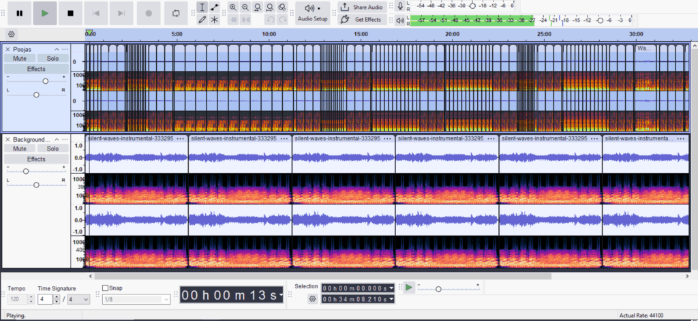Click the Zoom In magnifier

233,7
